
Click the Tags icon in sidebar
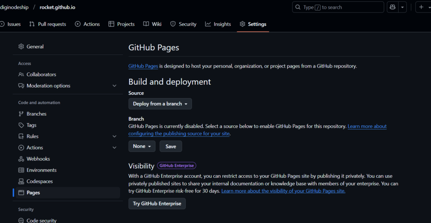click(21, 125)
